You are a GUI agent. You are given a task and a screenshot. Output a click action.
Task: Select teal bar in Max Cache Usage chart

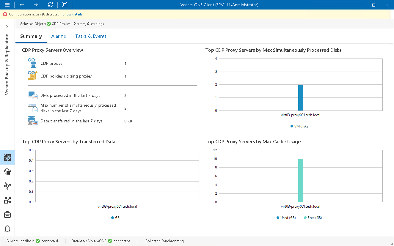click(301, 180)
